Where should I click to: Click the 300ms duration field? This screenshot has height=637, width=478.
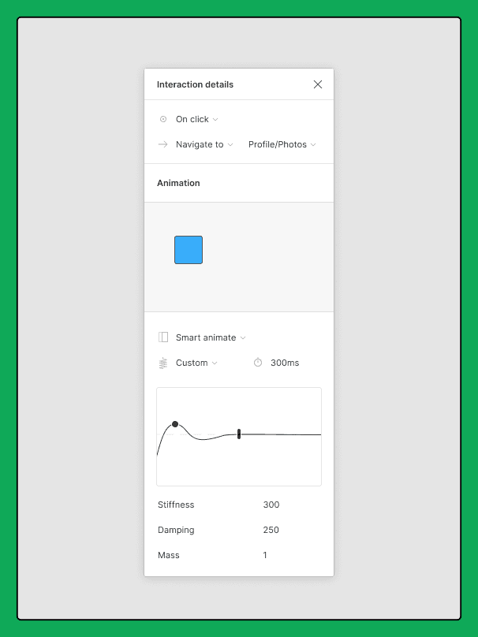pyautogui.click(x=285, y=363)
